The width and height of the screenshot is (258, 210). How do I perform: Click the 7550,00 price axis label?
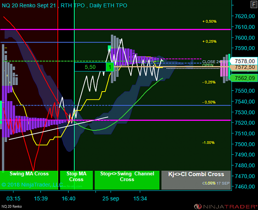245,91
